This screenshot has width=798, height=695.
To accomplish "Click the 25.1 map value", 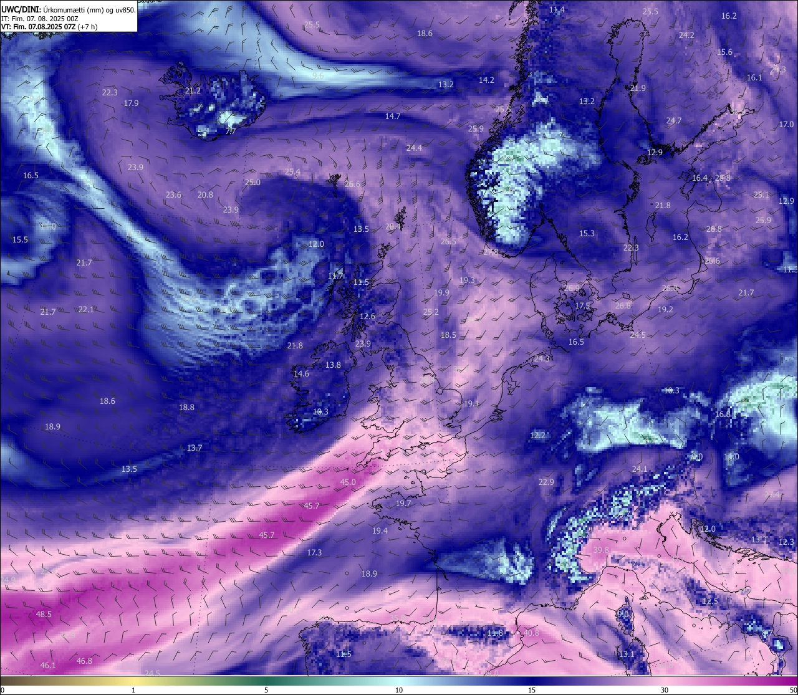I will pyautogui.click(x=761, y=195).
